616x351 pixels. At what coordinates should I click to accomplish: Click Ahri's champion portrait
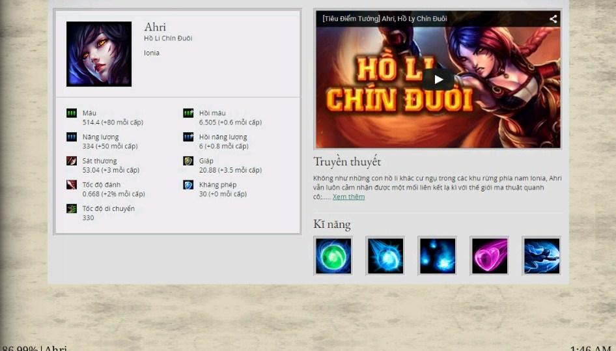tap(99, 54)
